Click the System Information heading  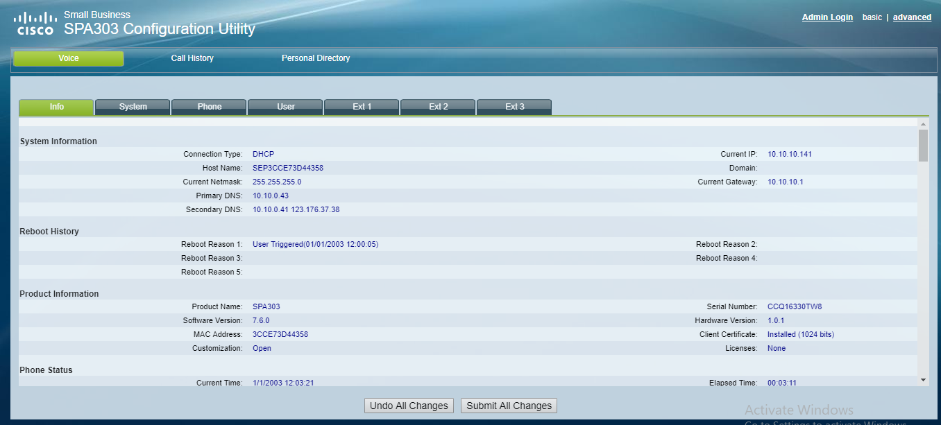pos(58,141)
